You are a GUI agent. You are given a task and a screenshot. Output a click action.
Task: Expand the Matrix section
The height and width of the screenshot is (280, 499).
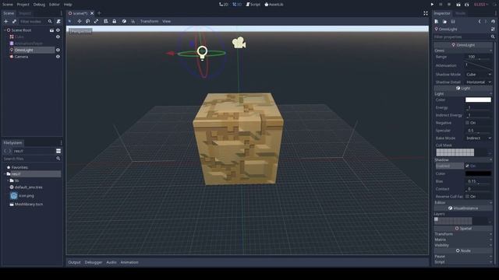click(463, 240)
